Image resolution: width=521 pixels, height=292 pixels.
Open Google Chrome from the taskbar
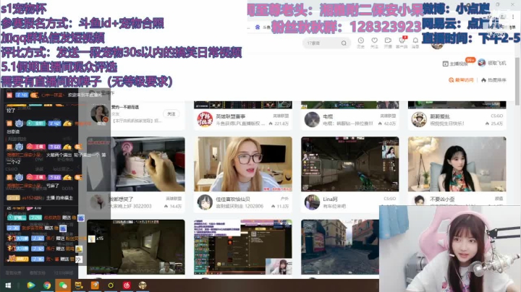(47, 285)
